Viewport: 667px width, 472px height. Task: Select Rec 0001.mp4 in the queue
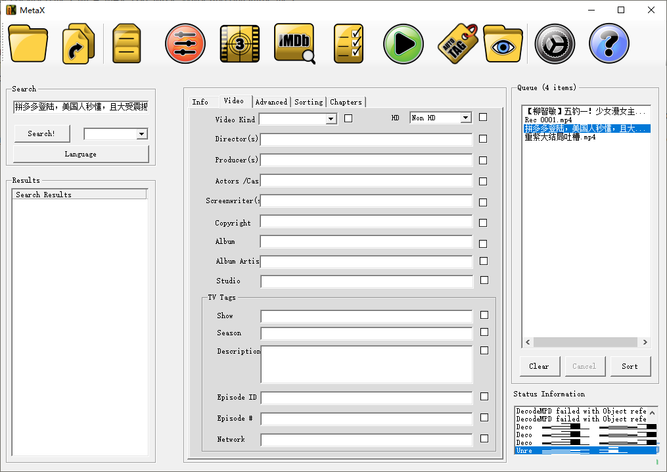point(548,120)
